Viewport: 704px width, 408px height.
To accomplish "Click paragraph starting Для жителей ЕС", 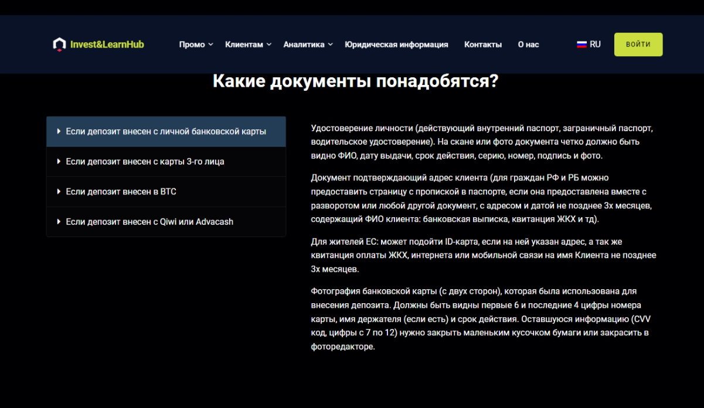I will pos(484,255).
